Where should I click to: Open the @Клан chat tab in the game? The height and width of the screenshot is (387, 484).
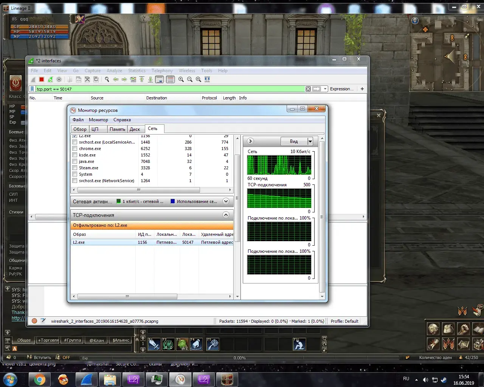96,340
